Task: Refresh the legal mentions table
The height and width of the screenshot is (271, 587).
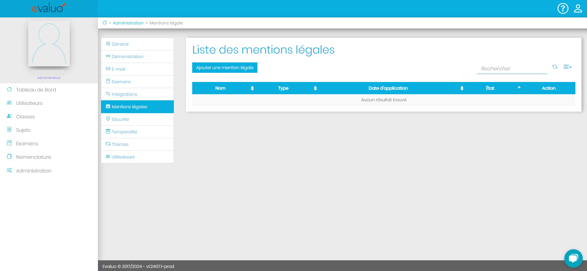Action: click(555, 67)
